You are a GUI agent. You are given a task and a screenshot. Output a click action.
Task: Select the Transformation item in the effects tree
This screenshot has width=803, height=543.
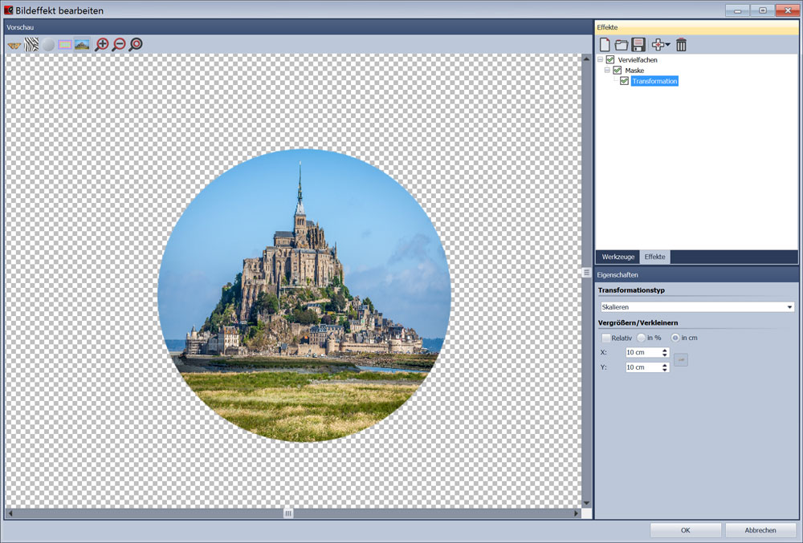pos(654,81)
